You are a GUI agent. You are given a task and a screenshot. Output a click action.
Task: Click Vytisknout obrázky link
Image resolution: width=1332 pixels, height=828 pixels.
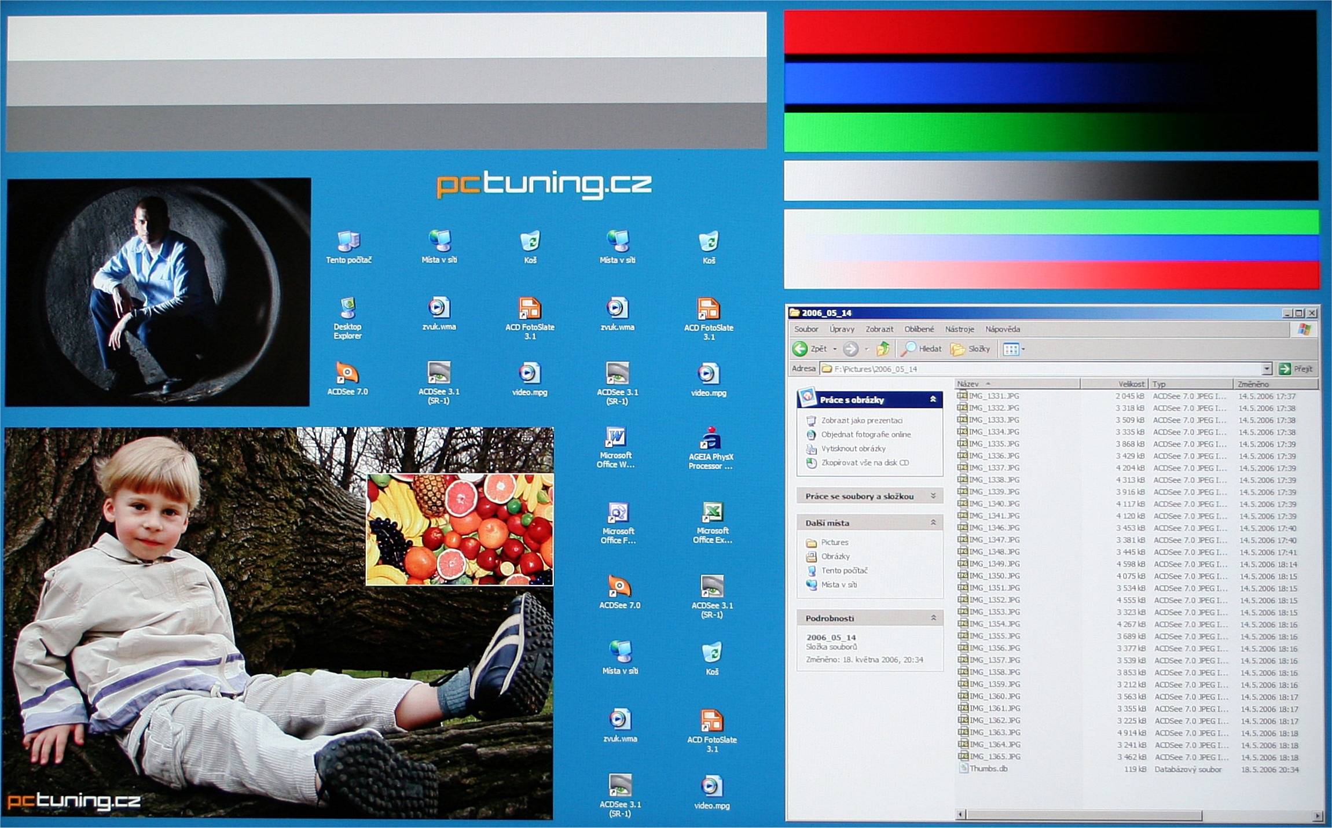tap(853, 448)
